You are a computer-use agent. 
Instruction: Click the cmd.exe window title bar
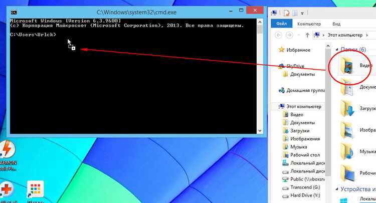136,12
